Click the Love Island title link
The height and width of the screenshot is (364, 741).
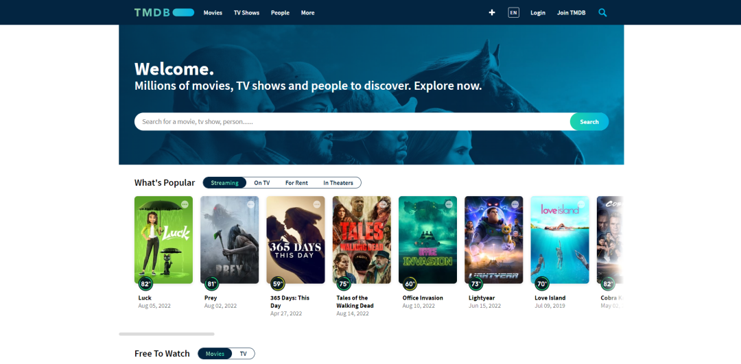(x=550, y=298)
